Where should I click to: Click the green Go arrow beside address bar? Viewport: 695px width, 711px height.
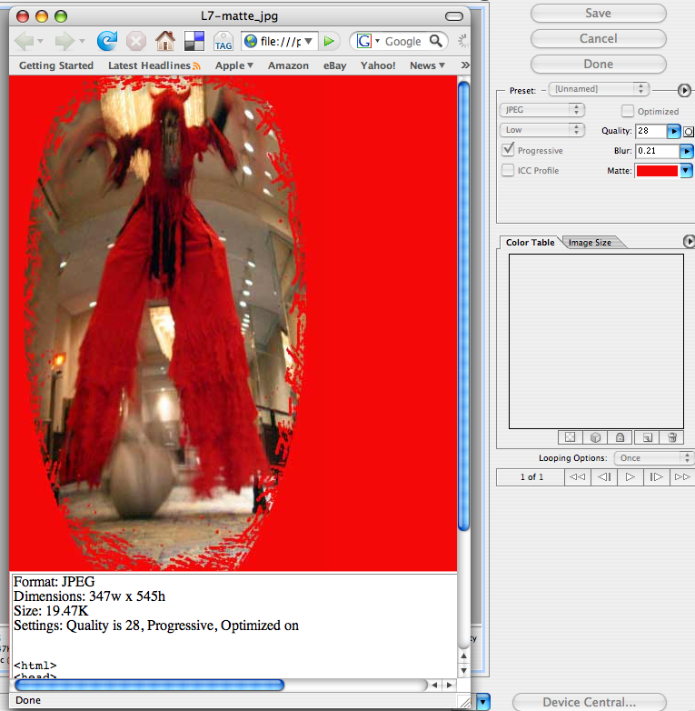point(331,41)
